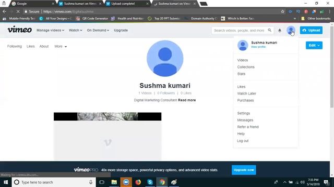Click the Upload button
Image resolution: width=334 pixels, height=187 pixels.
coord(311,30)
